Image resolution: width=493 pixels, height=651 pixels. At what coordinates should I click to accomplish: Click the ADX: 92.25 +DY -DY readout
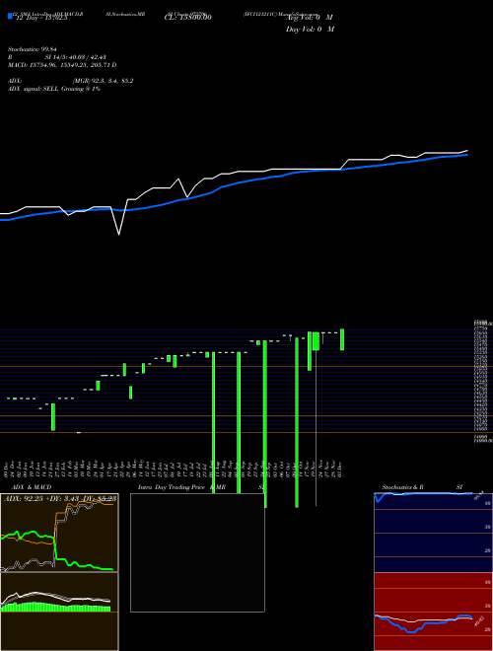click(x=60, y=498)
